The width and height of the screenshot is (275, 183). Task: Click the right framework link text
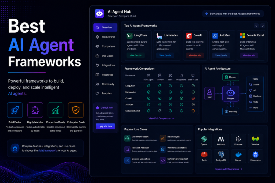click(x=48, y=151)
